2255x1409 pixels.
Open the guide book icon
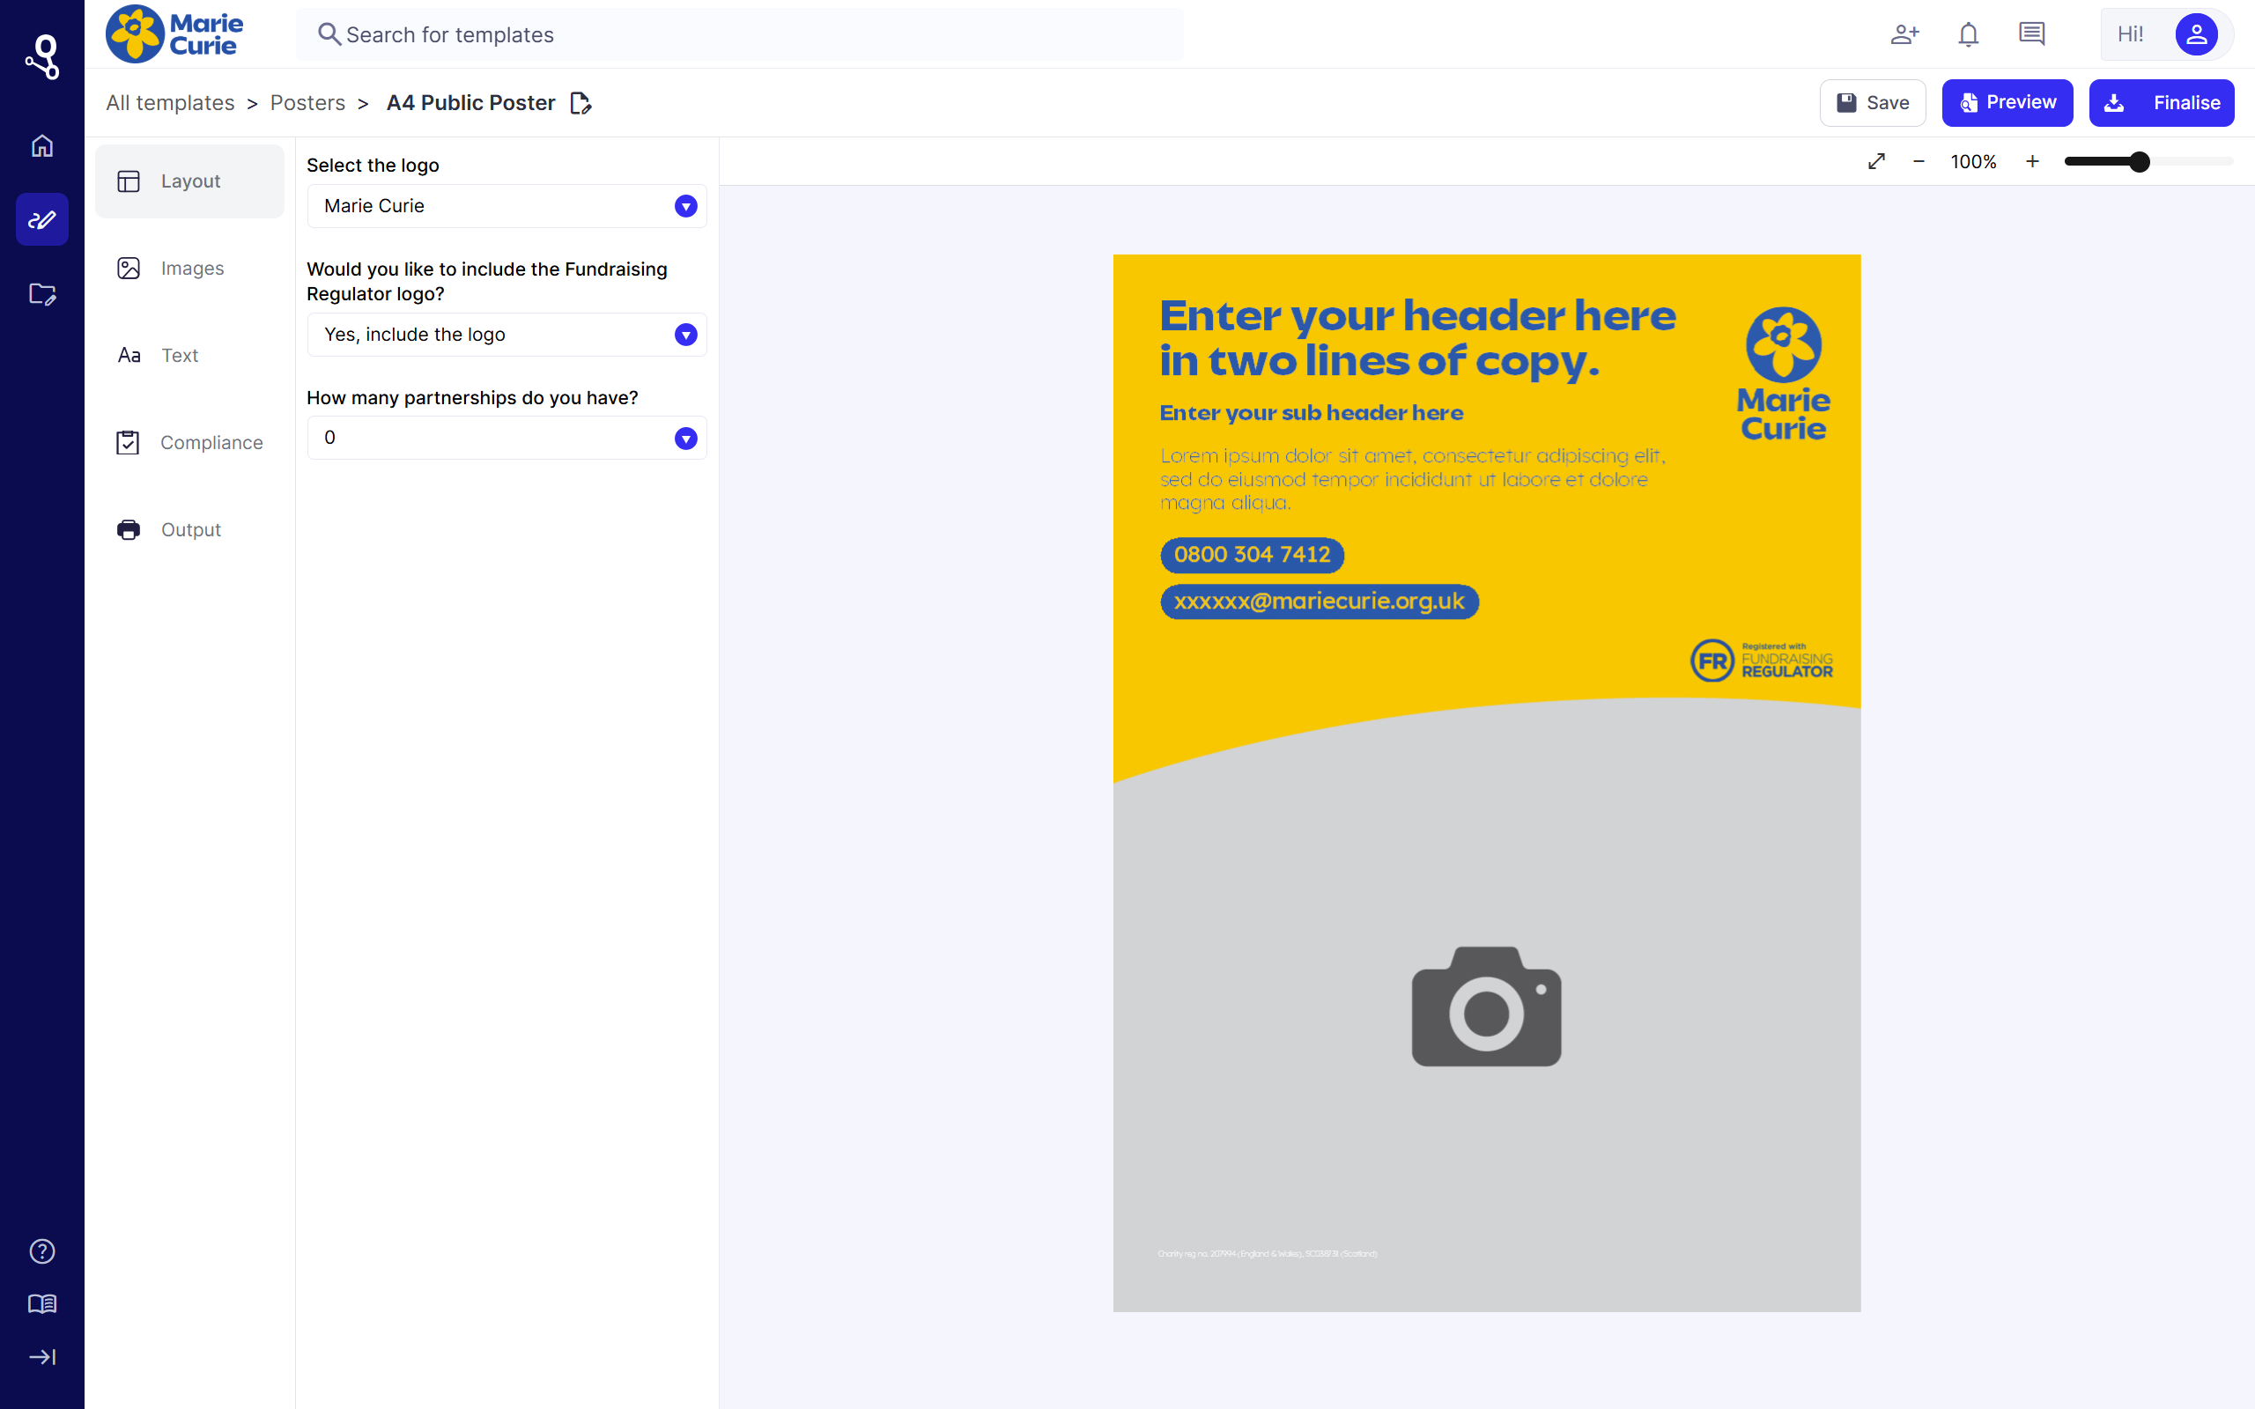[x=42, y=1303]
